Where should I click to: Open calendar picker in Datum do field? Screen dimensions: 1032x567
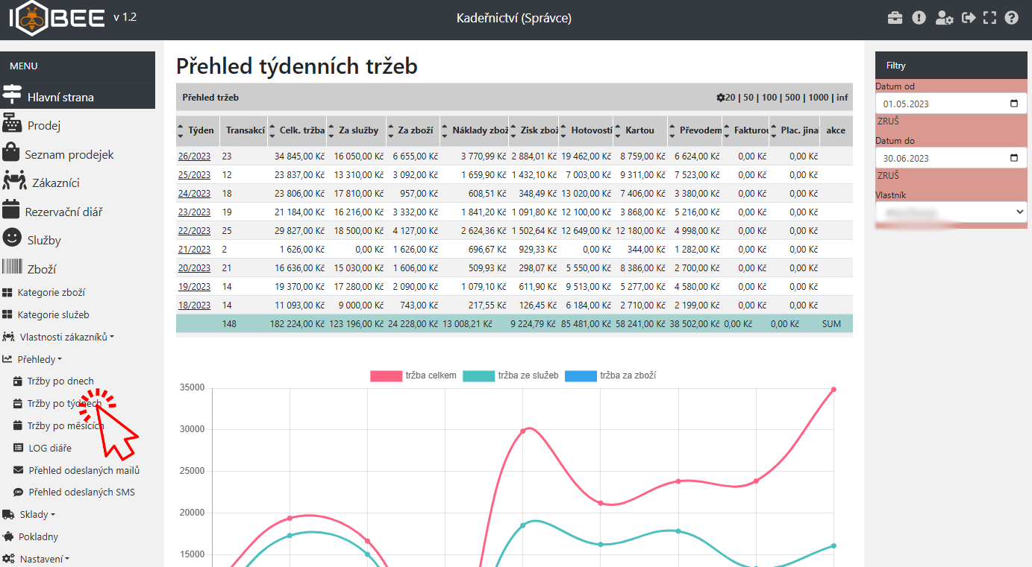point(1013,158)
